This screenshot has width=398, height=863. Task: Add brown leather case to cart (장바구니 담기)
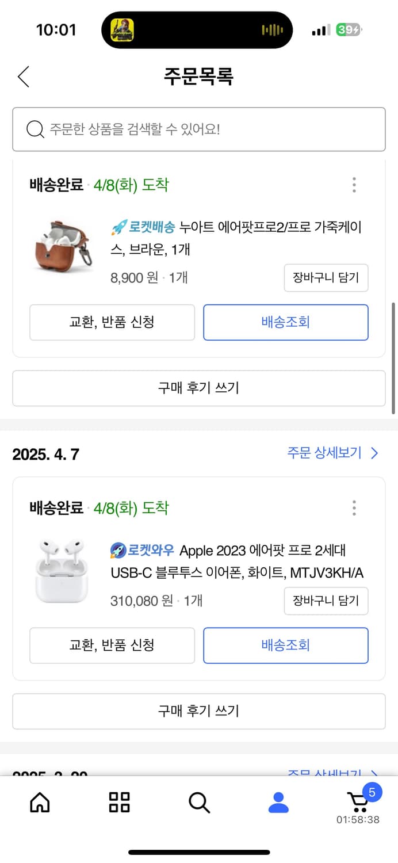pyautogui.click(x=326, y=278)
